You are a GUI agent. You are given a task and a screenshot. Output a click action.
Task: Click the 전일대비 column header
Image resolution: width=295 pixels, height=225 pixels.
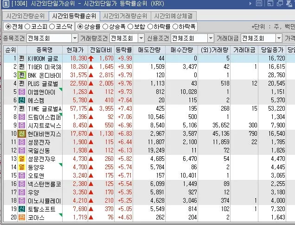click(101, 50)
